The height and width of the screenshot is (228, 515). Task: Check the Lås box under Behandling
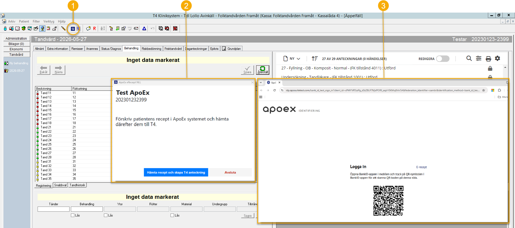(x=72, y=215)
